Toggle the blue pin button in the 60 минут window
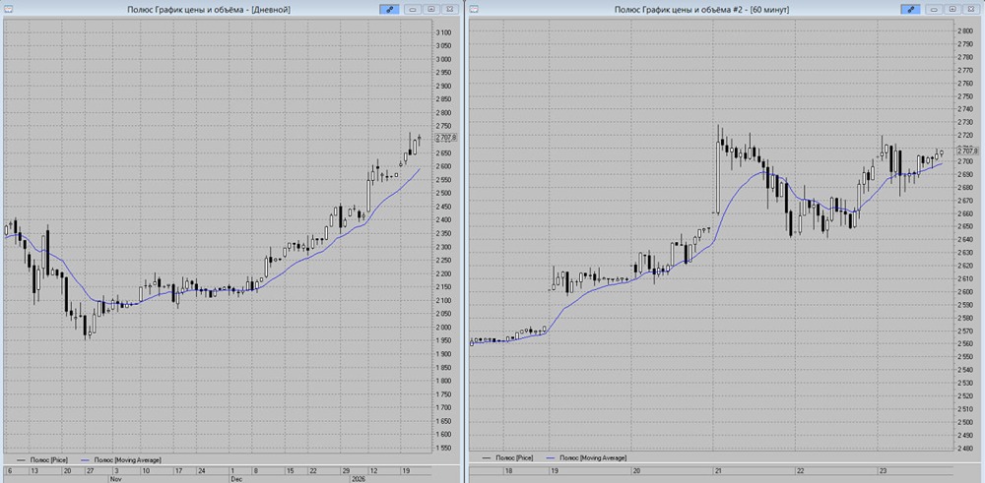Screen dimensions: 985x483 click(x=909, y=10)
